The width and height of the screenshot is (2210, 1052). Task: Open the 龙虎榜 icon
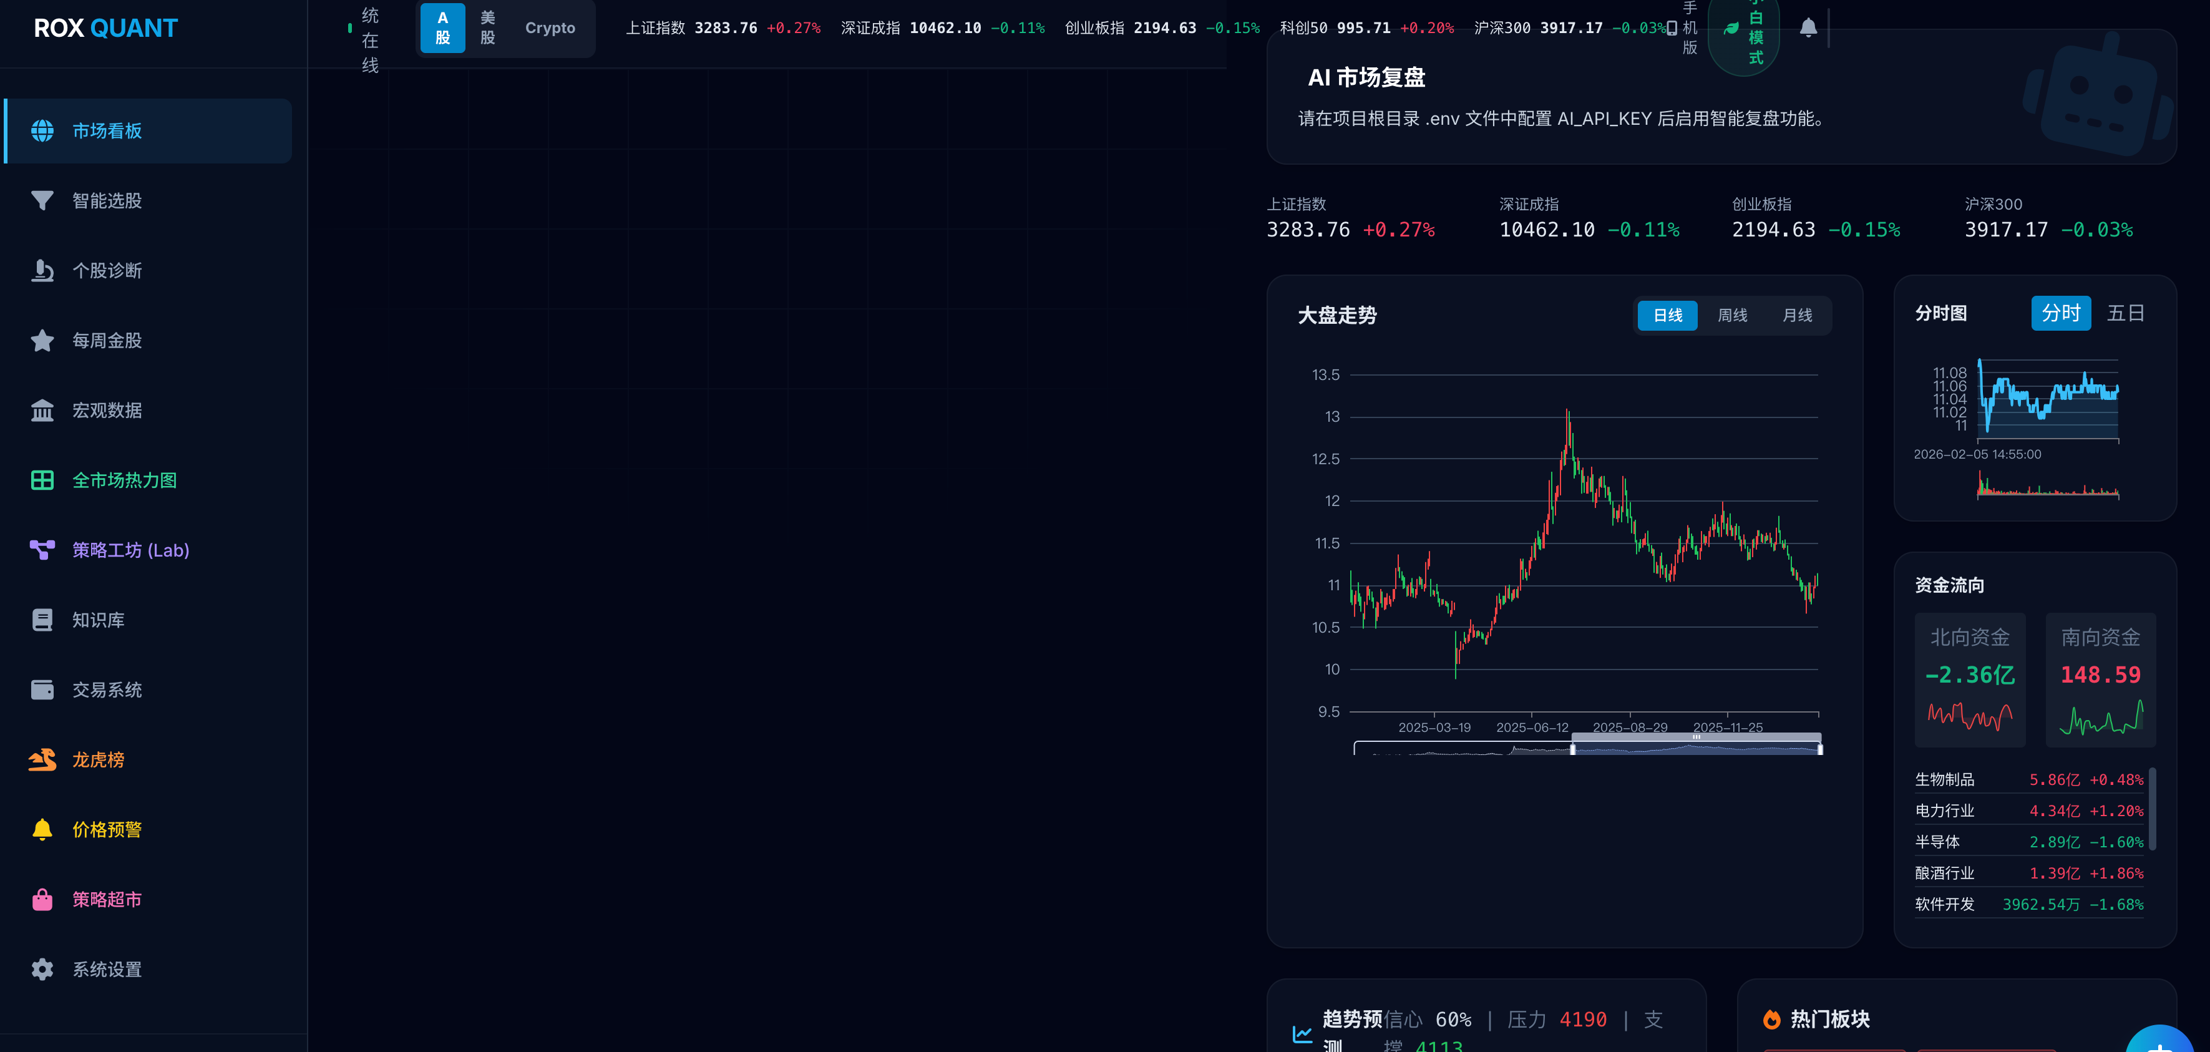pyautogui.click(x=42, y=759)
